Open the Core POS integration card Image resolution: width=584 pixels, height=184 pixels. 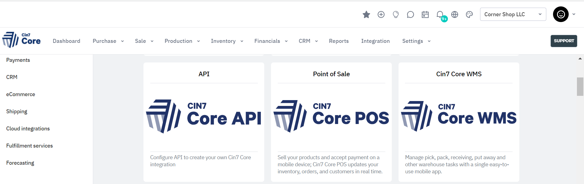coord(331,122)
